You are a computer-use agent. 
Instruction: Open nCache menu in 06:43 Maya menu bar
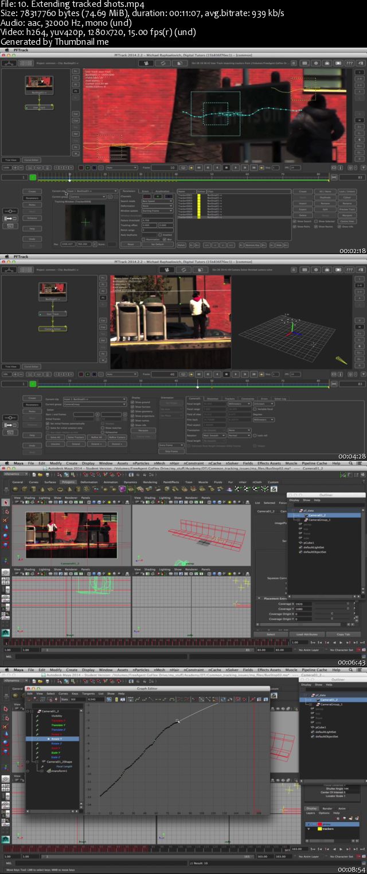215,463
